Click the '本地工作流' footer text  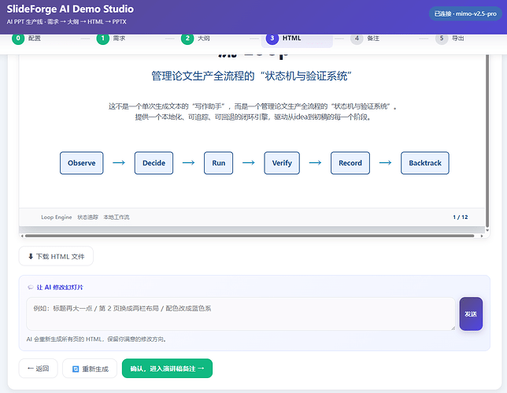tap(117, 217)
